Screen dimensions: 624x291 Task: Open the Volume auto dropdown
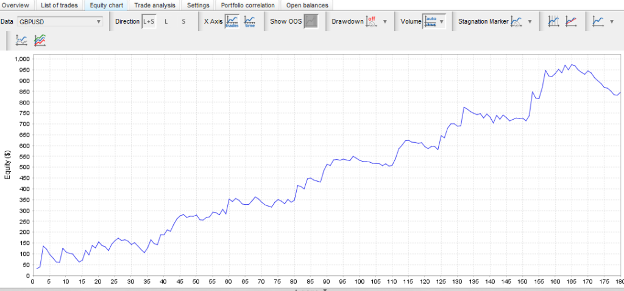tap(434, 21)
